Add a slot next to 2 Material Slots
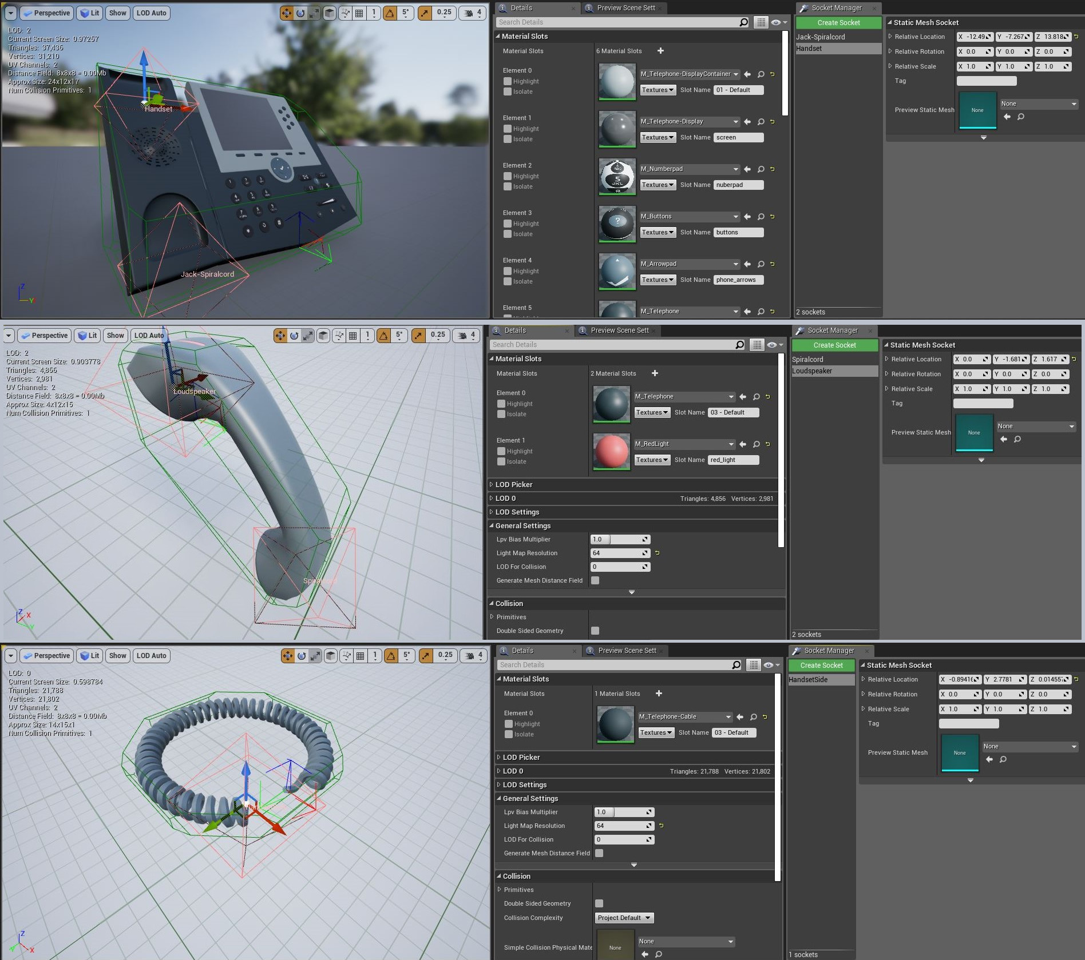1085x960 pixels. click(x=655, y=373)
